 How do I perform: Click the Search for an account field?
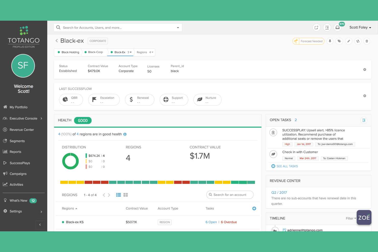click(230, 195)
